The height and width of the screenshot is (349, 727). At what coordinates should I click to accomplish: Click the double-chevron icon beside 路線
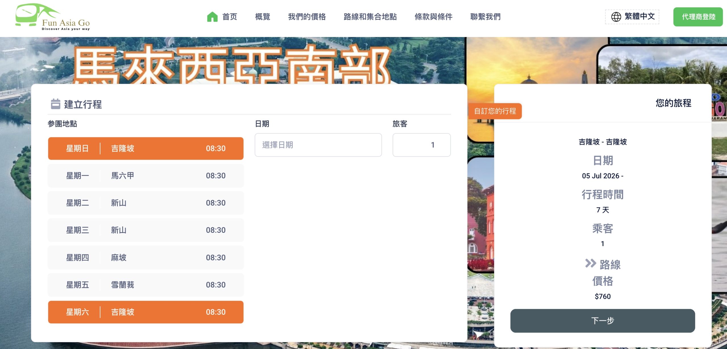click(590, 263)
